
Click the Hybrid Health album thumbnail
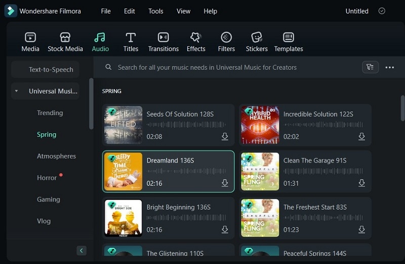[260, 125]
